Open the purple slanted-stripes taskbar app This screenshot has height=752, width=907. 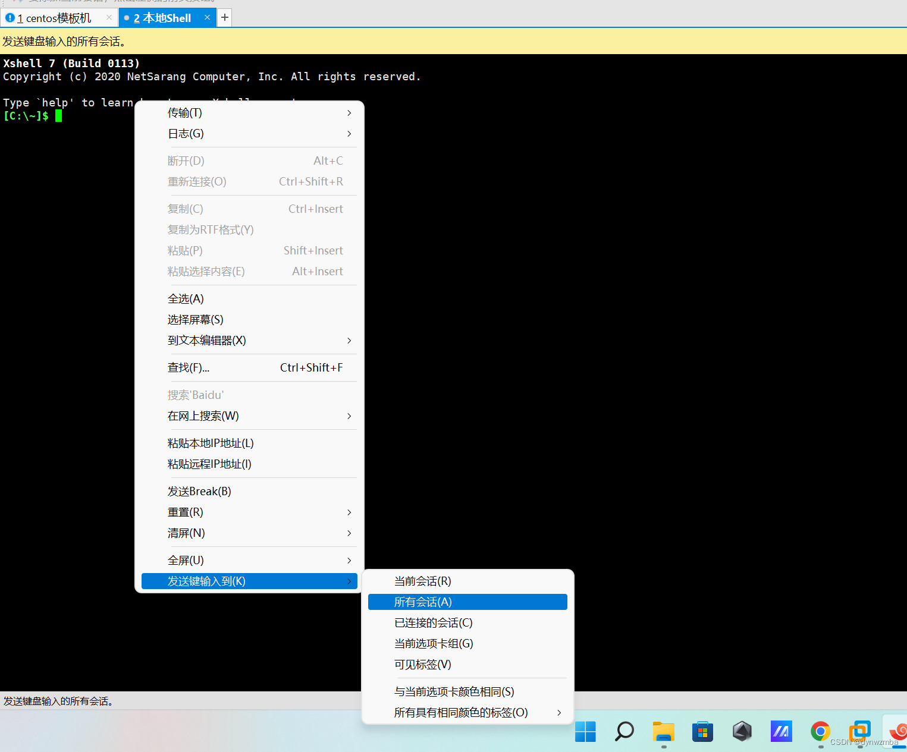pyautogui.click(x=782, y=731)
